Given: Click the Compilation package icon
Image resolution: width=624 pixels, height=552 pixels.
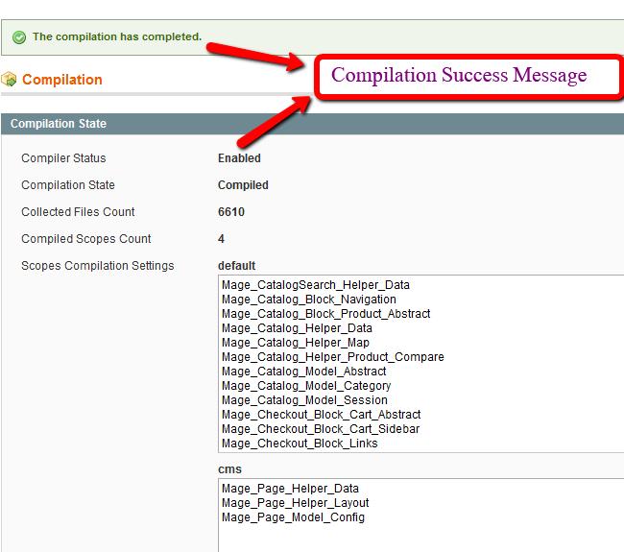Looking at the screenshot, I should coord(9,79).
